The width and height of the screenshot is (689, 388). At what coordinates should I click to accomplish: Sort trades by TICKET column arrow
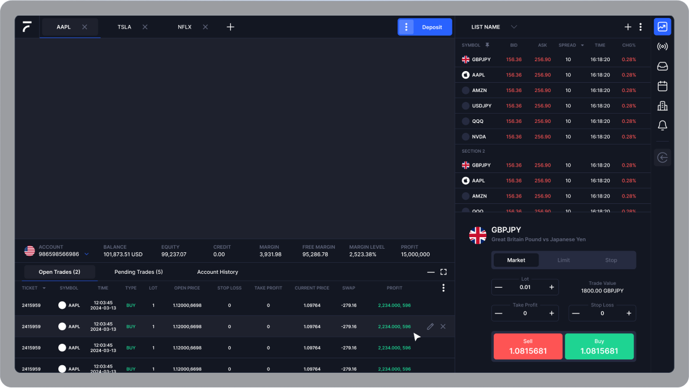[x=44, y=288]
